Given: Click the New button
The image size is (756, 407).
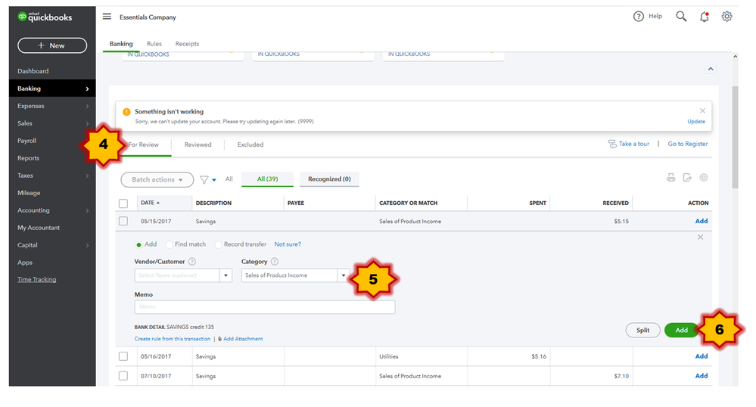Looking at the screenshot, I should [52, 45].
